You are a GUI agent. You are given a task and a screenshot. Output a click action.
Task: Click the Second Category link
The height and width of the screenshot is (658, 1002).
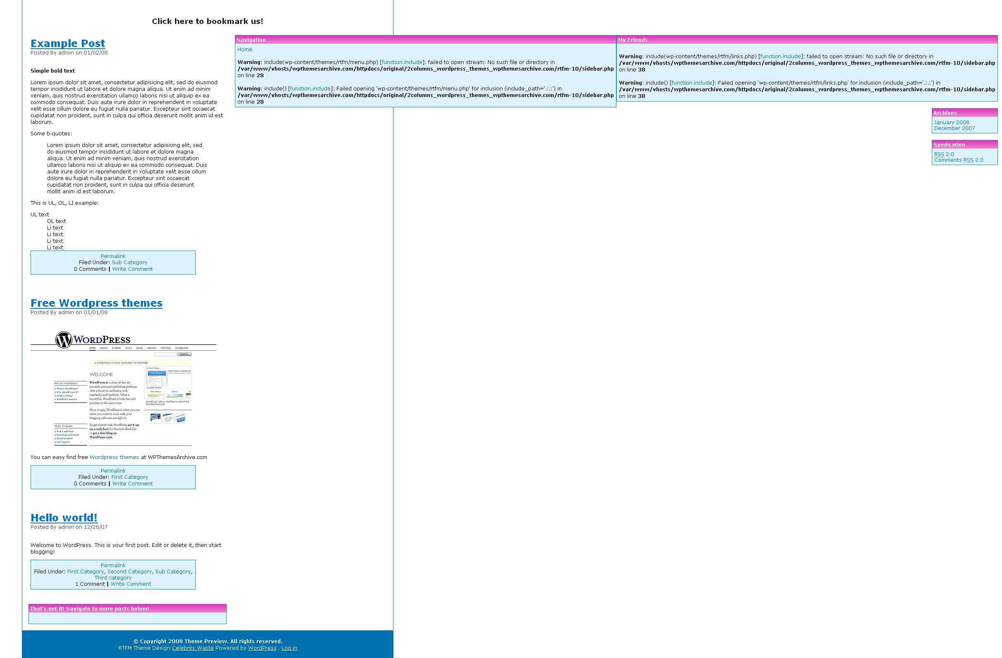129,572
